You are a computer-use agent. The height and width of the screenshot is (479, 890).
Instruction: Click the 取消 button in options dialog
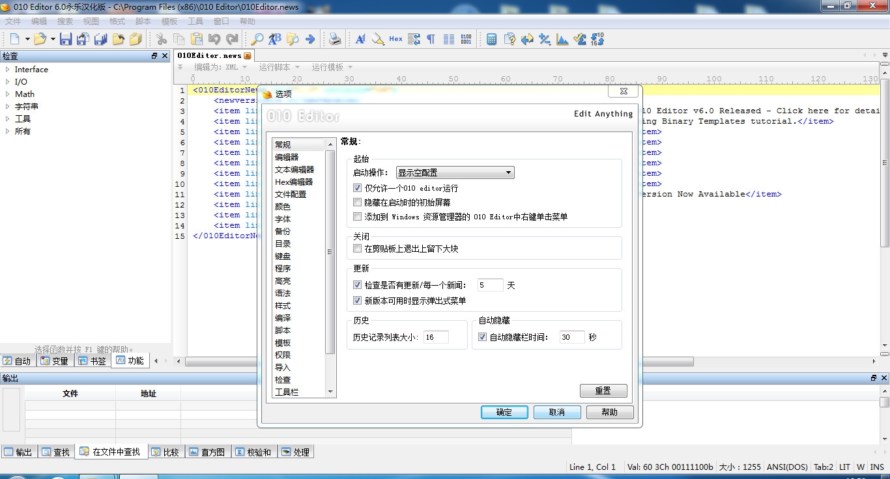[x=557, y=412]
